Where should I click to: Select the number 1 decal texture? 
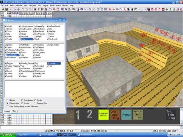click(x=78, y=114)
